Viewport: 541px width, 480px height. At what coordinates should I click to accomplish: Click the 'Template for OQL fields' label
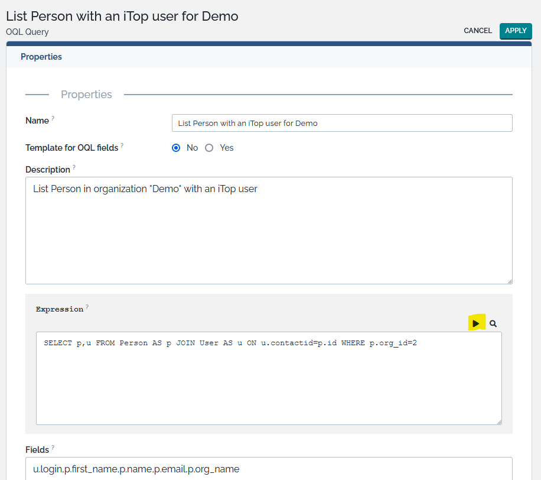point(71,148)
